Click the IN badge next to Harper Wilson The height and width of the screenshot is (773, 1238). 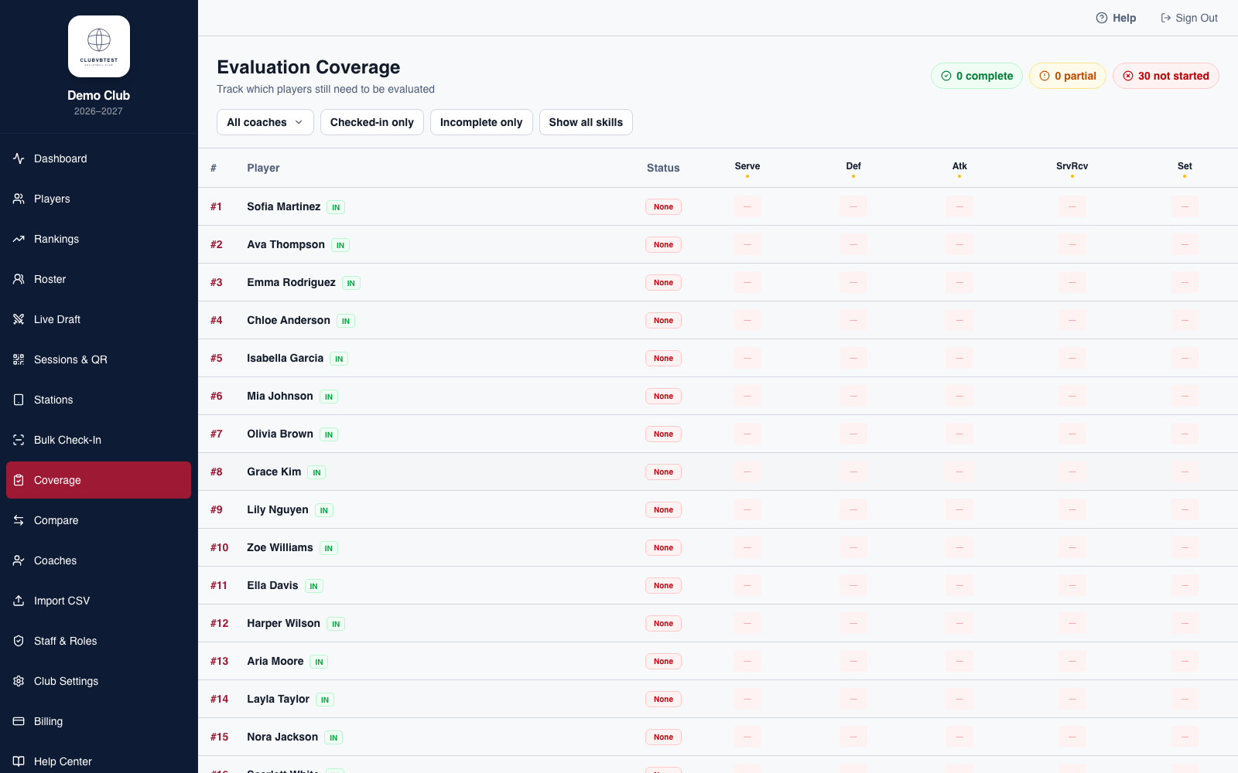click(x=336, y=624)
